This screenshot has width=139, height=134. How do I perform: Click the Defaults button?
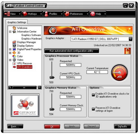click(x=122, y=126)
